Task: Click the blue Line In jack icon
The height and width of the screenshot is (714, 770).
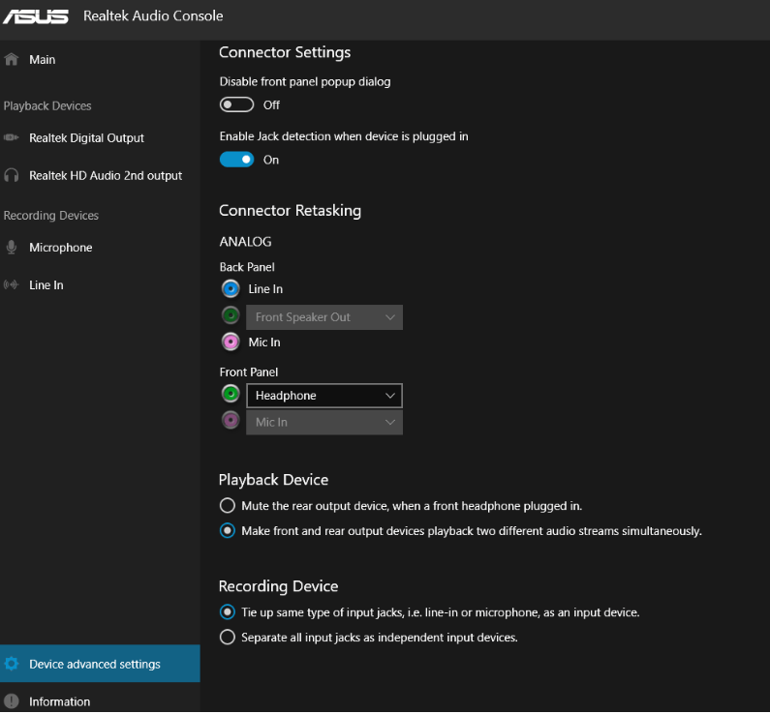Action: [231, 289]
